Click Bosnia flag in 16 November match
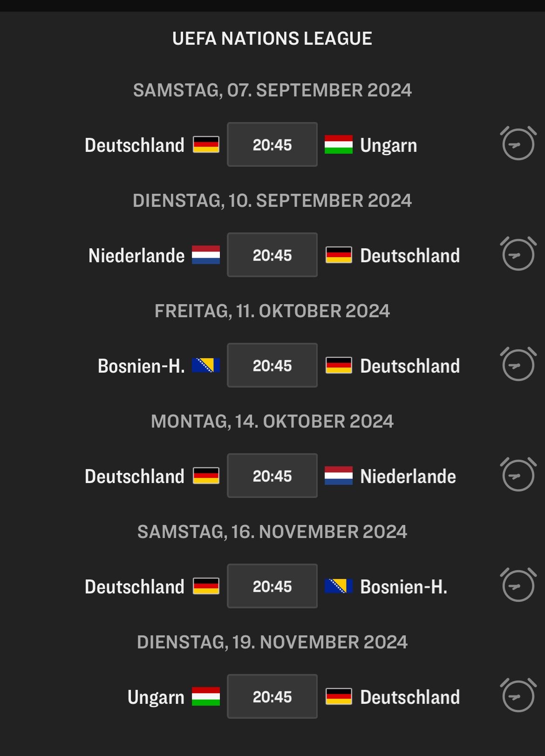The image size is (545, 756). click(x=339, y=586)
